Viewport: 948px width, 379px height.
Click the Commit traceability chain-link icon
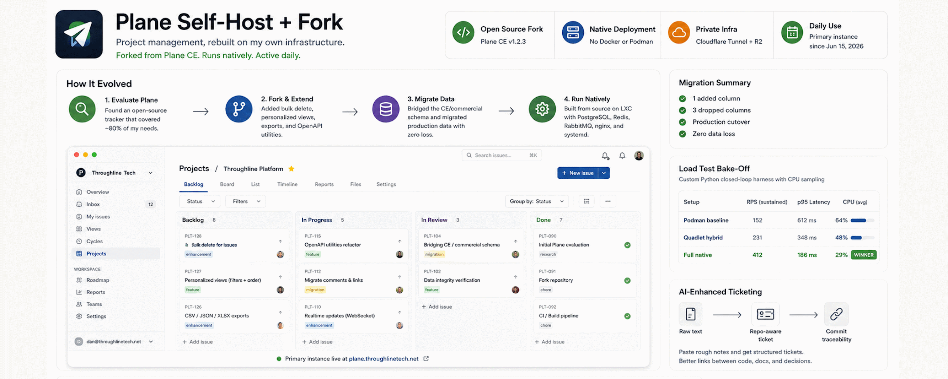(836, 314)
